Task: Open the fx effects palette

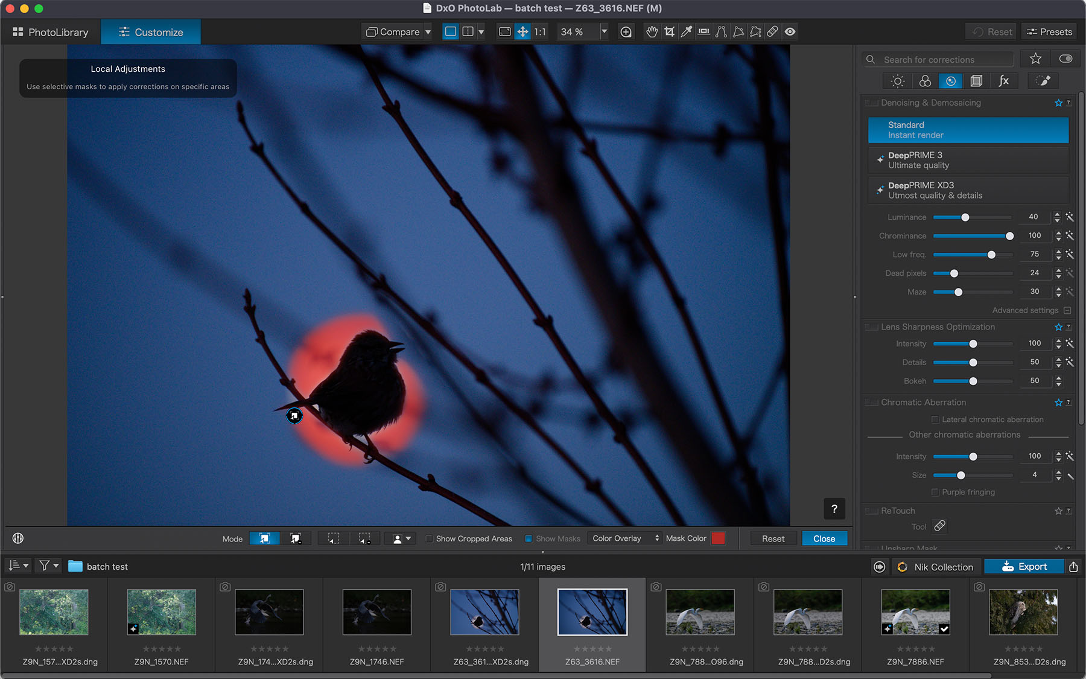Action: (x=1003, y=81)
